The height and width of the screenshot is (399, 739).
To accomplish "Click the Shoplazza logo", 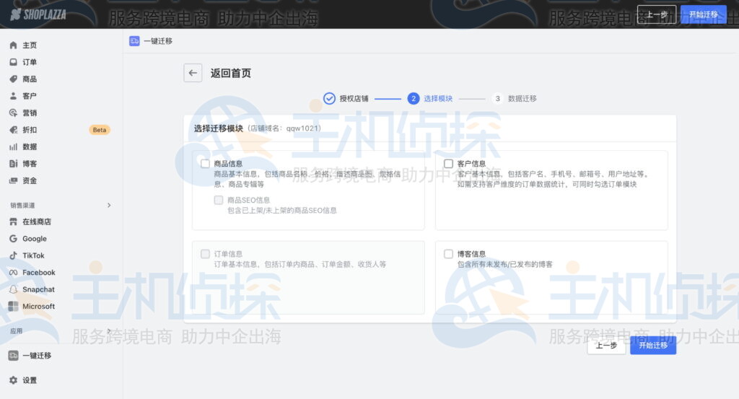I will 38,14.
